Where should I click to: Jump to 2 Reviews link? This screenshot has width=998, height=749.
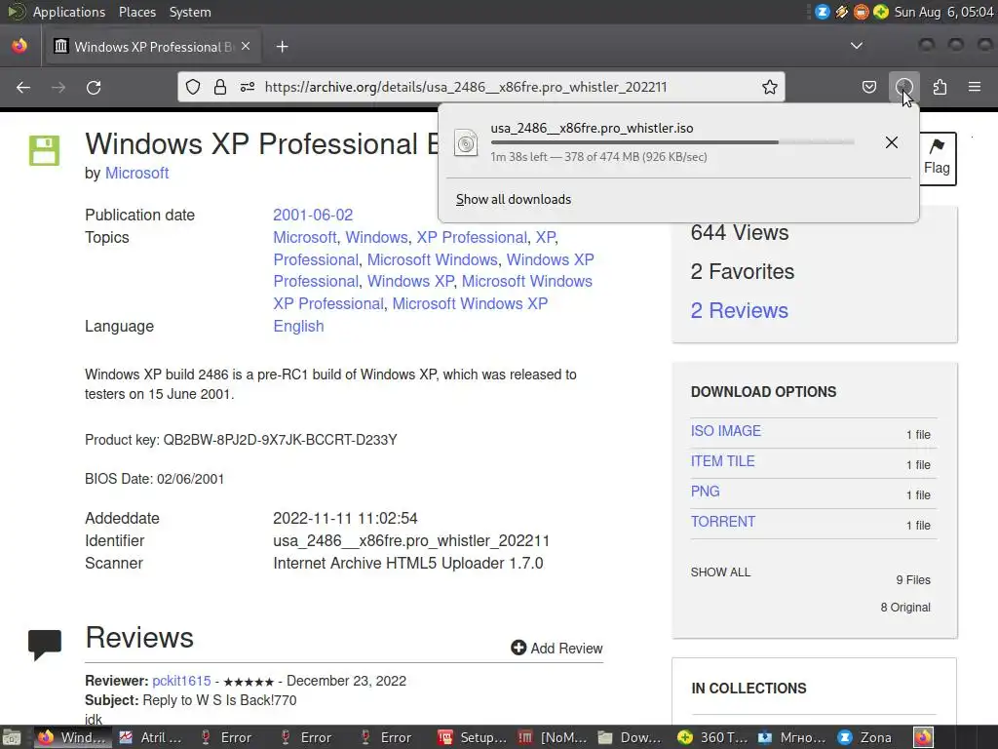pos(740,311)
